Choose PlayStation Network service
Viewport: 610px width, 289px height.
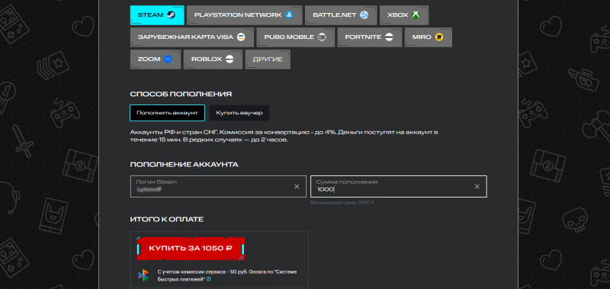(x=244, y=15)
